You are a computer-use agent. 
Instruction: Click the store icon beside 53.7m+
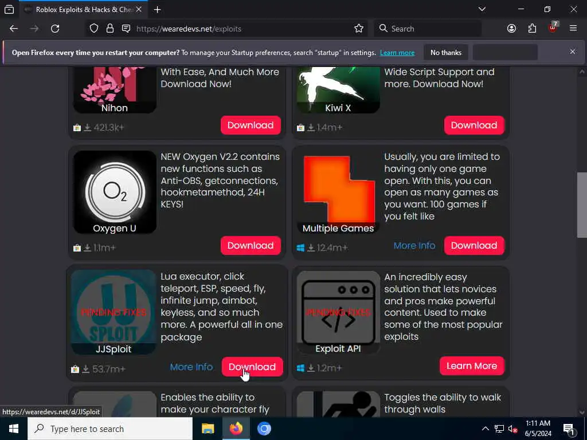(75, 369)
